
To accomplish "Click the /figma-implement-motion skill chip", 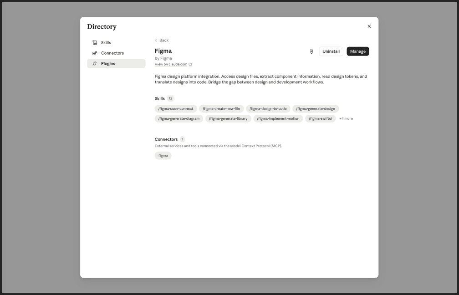I will tap(278, 119).
